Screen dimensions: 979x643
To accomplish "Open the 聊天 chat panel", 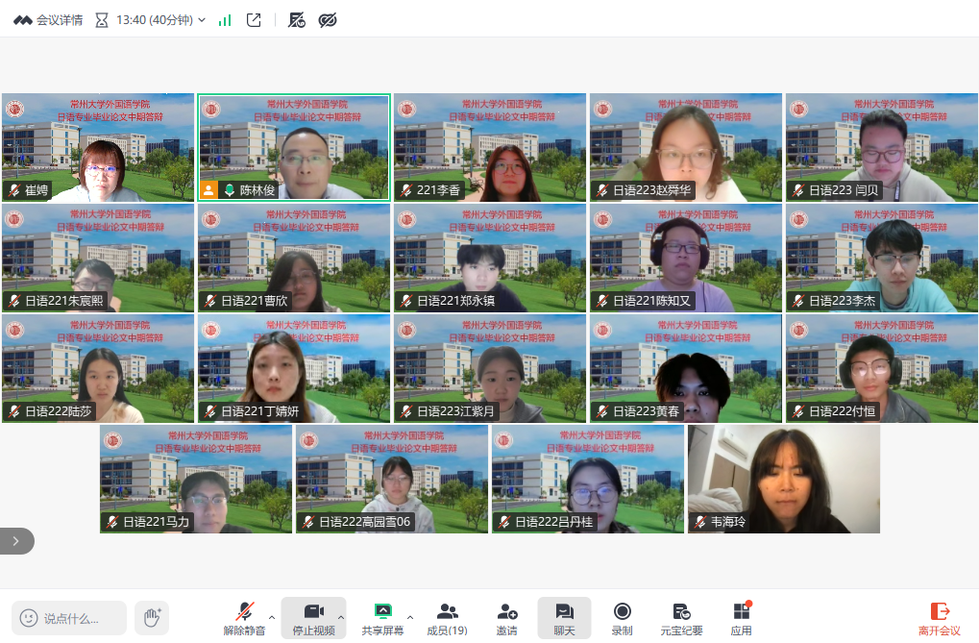I will click(x=564, y=617).
